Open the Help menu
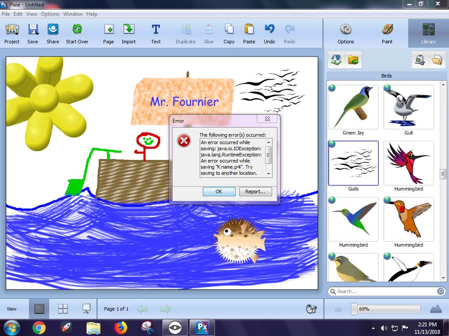The width and height of the screenshot is (449, 336). pos(92,14)
